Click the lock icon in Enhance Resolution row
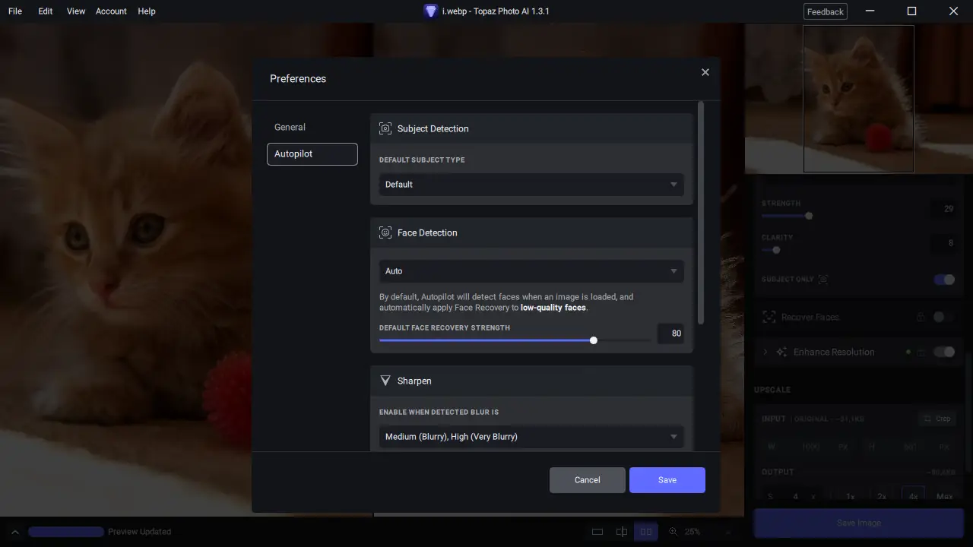 coord(921,353)
